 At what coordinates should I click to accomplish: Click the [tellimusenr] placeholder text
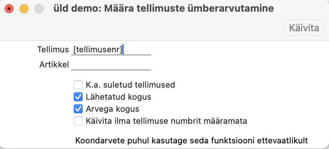97,50
